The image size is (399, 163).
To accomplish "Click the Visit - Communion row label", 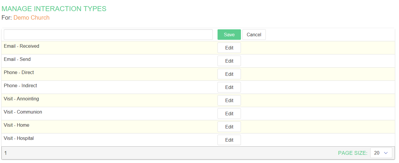I will (x=23, y=112).
